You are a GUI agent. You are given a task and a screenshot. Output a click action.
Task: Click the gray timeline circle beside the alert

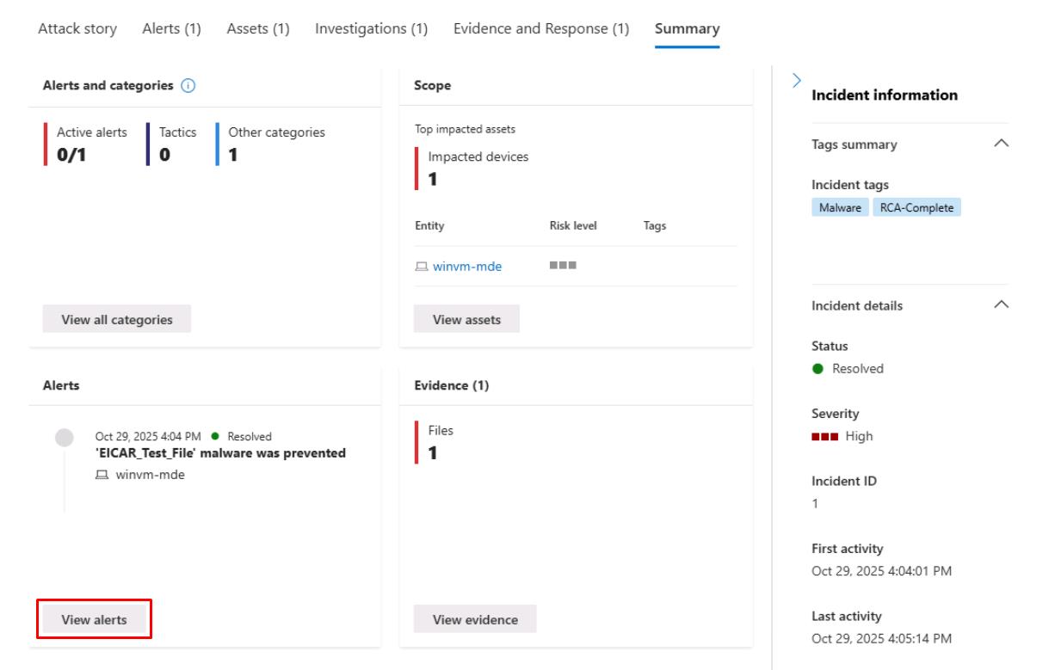coord(64,438)
